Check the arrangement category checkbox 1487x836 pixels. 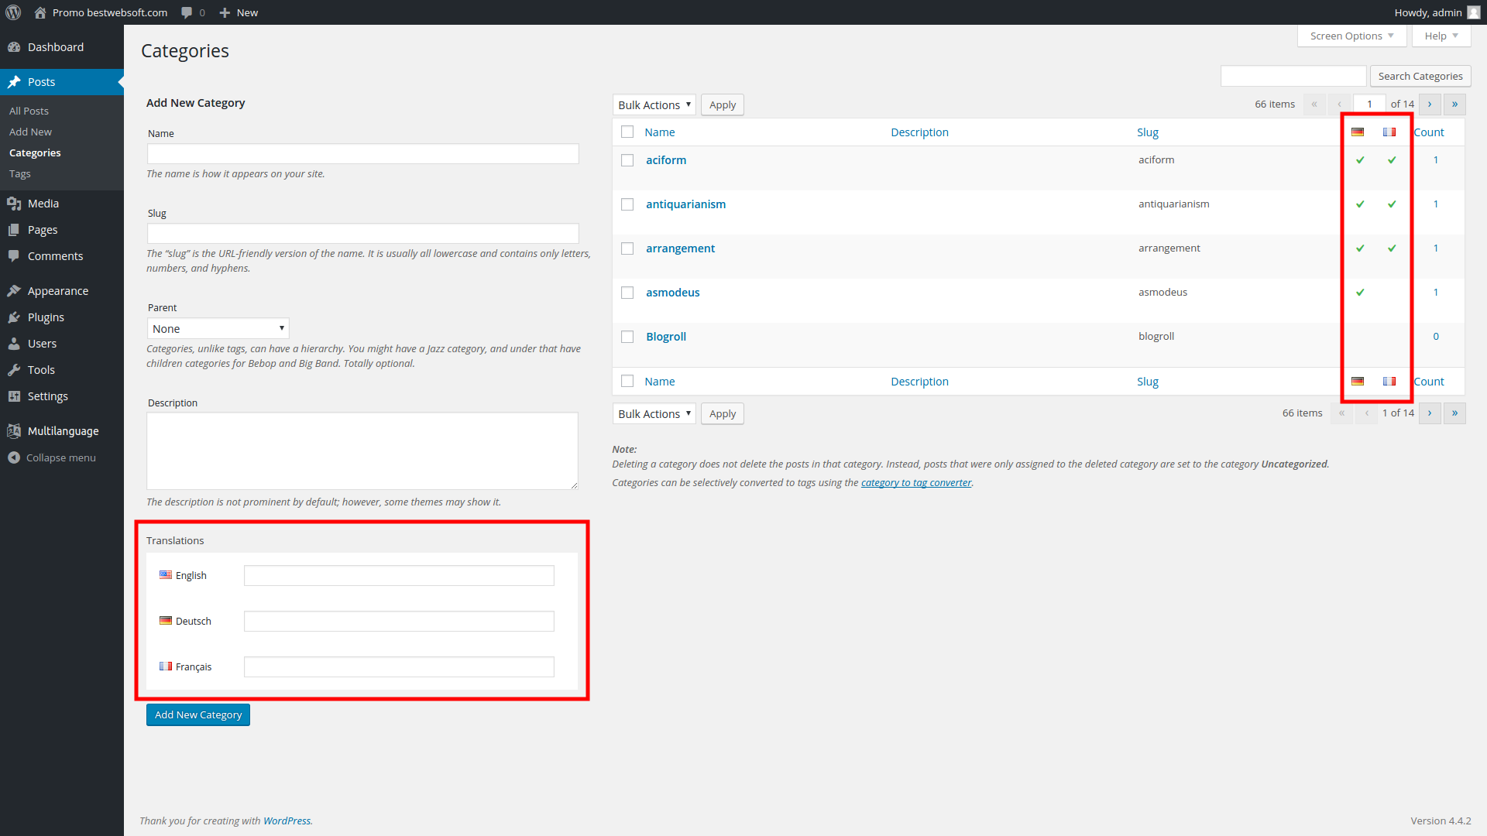627,248
